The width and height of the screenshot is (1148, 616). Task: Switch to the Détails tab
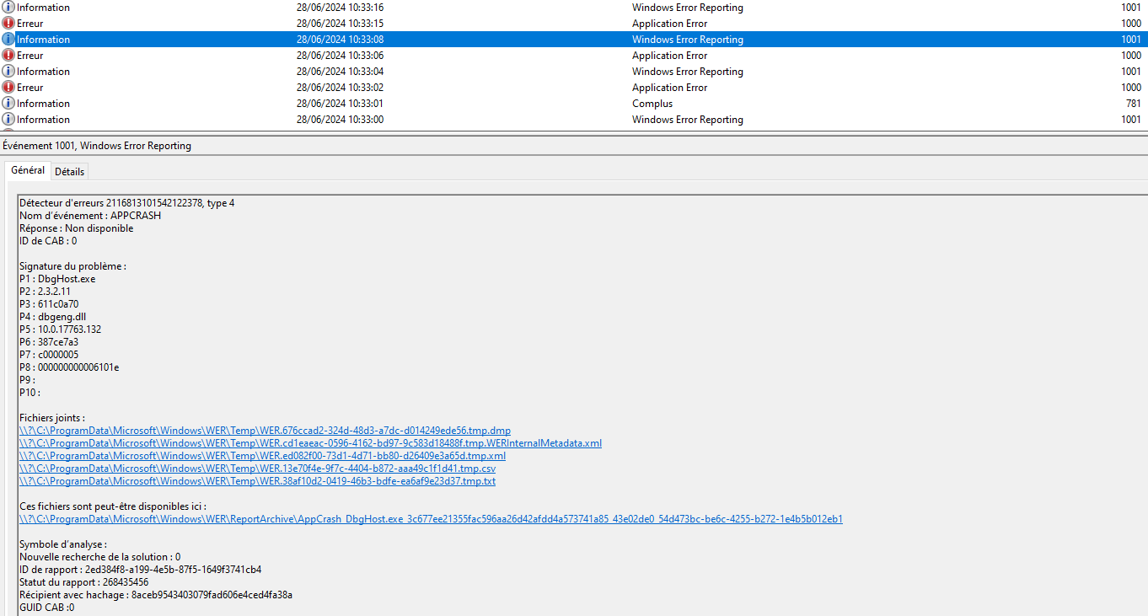pyautogui.click(x=70, y=172)
